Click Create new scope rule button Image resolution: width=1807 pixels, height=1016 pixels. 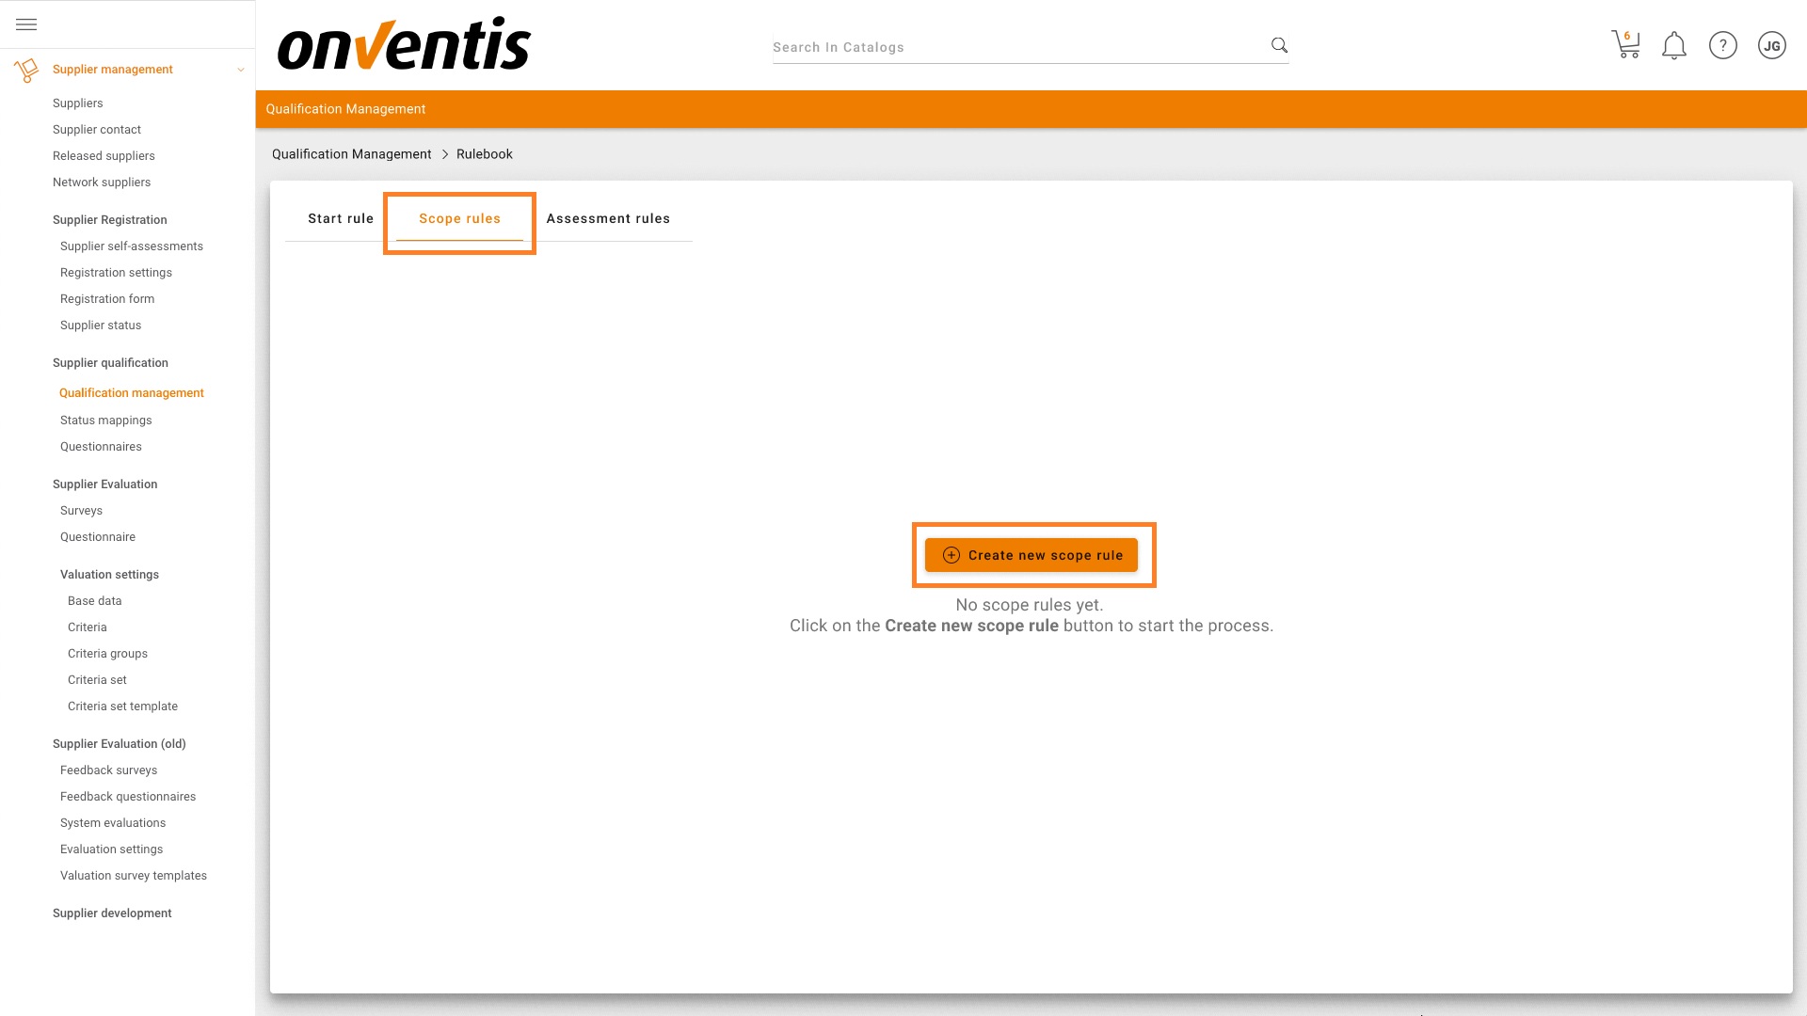[1031, 555]
